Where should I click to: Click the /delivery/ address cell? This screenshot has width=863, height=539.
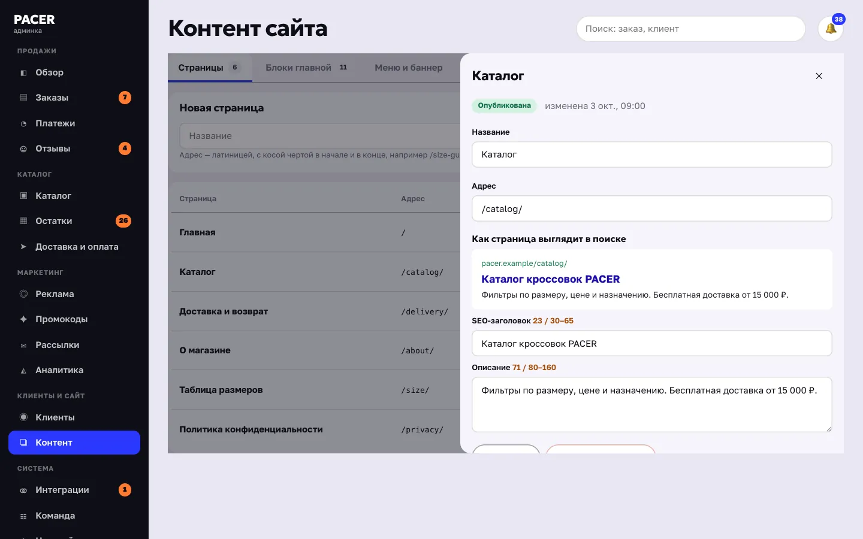(x=424, y=311)
